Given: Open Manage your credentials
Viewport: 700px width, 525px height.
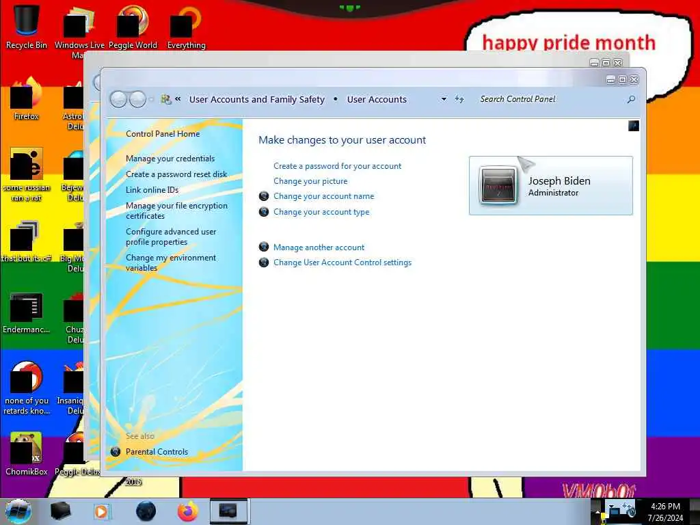Looking at the screenshot, I should coord(170,159).
